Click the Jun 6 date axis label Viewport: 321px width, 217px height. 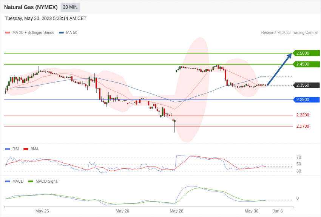278,211
